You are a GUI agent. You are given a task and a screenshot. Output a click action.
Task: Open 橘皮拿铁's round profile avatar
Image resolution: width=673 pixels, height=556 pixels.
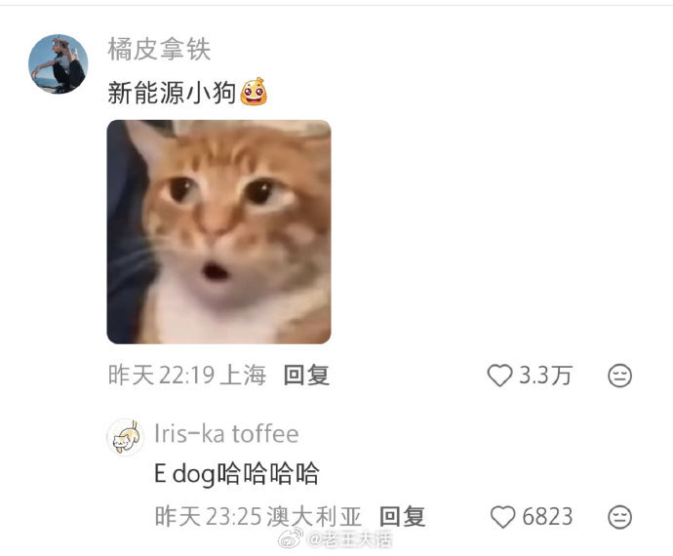(x=59, y=64)
